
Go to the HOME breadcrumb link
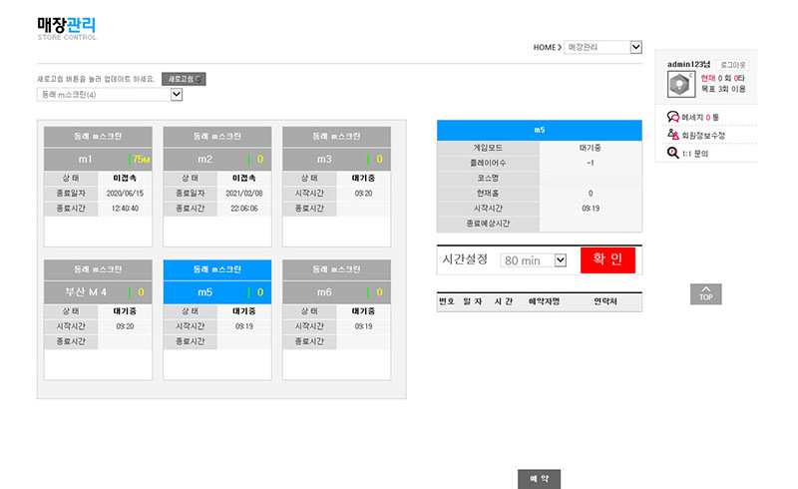pos(544,47)
